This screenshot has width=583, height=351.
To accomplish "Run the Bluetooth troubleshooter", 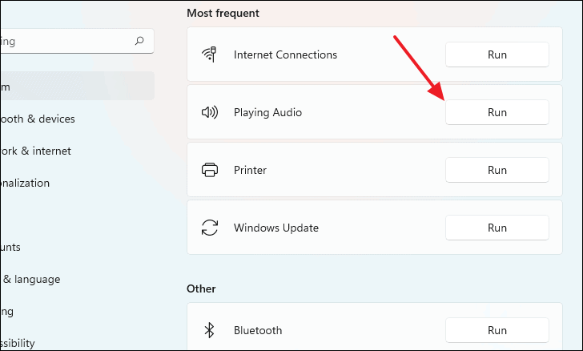I will pyautogui.click(x=497, y=330).
